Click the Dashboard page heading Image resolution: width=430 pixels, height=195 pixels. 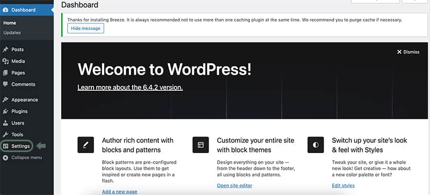(80, 5)
